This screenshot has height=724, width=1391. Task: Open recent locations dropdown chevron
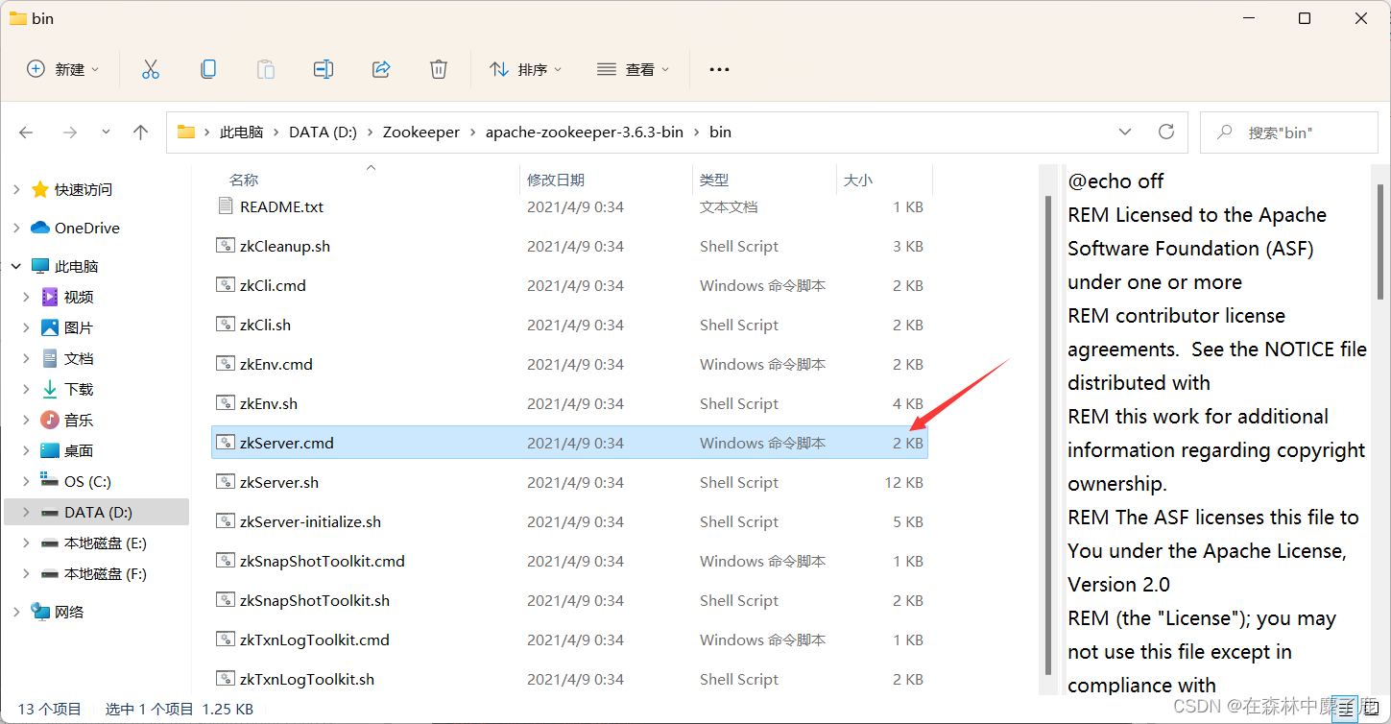click(106, 133)
